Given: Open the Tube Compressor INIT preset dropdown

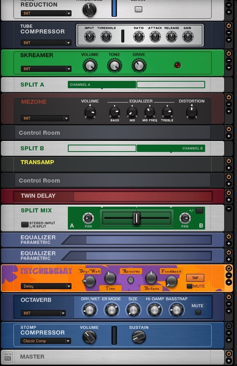Looking at the screenshot, I should [x=46, y=43].
